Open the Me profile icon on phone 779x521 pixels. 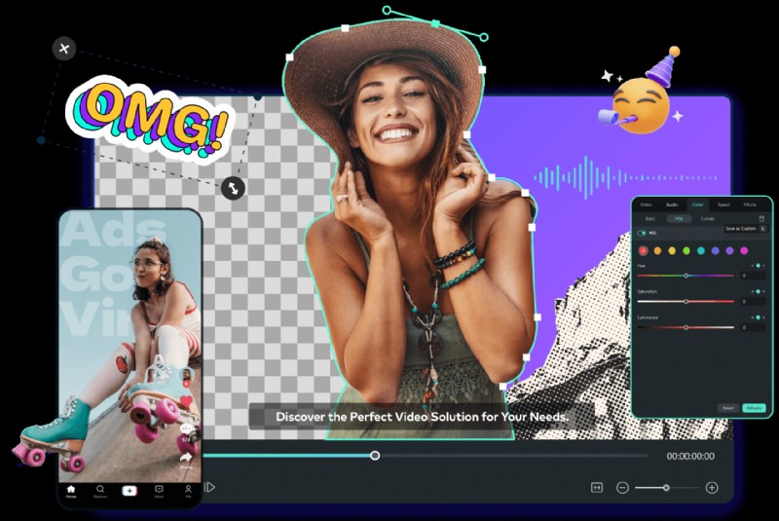click(x=188, y=491)
